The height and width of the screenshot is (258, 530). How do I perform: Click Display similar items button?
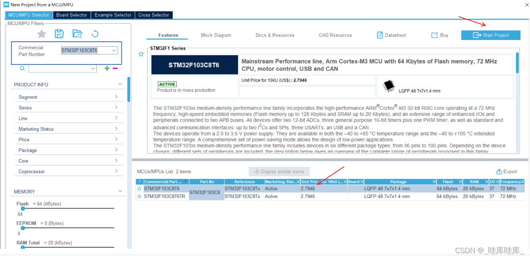coord(279,172)
